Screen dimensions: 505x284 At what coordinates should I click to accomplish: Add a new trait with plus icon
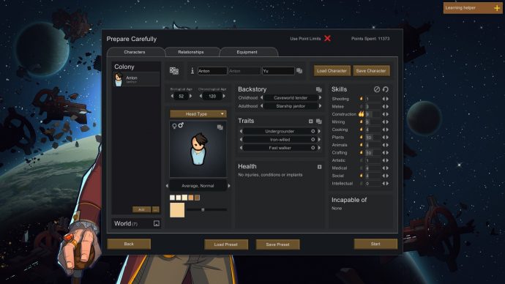click(x=311, y=121)
